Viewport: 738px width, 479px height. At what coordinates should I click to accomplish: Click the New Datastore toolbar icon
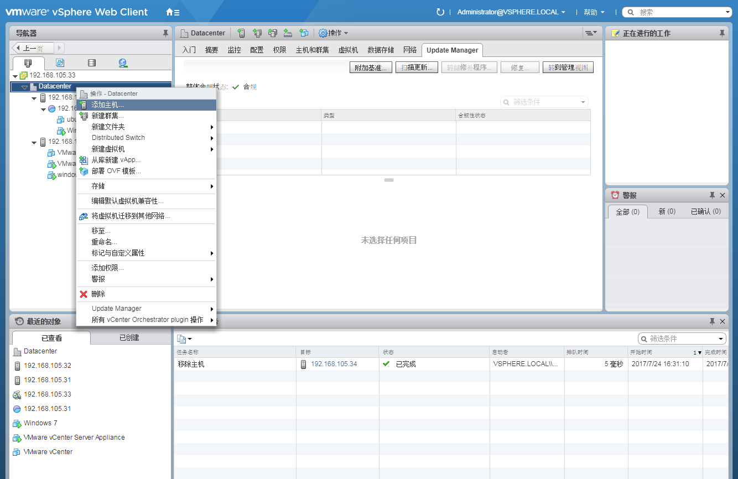pos(272,33)
